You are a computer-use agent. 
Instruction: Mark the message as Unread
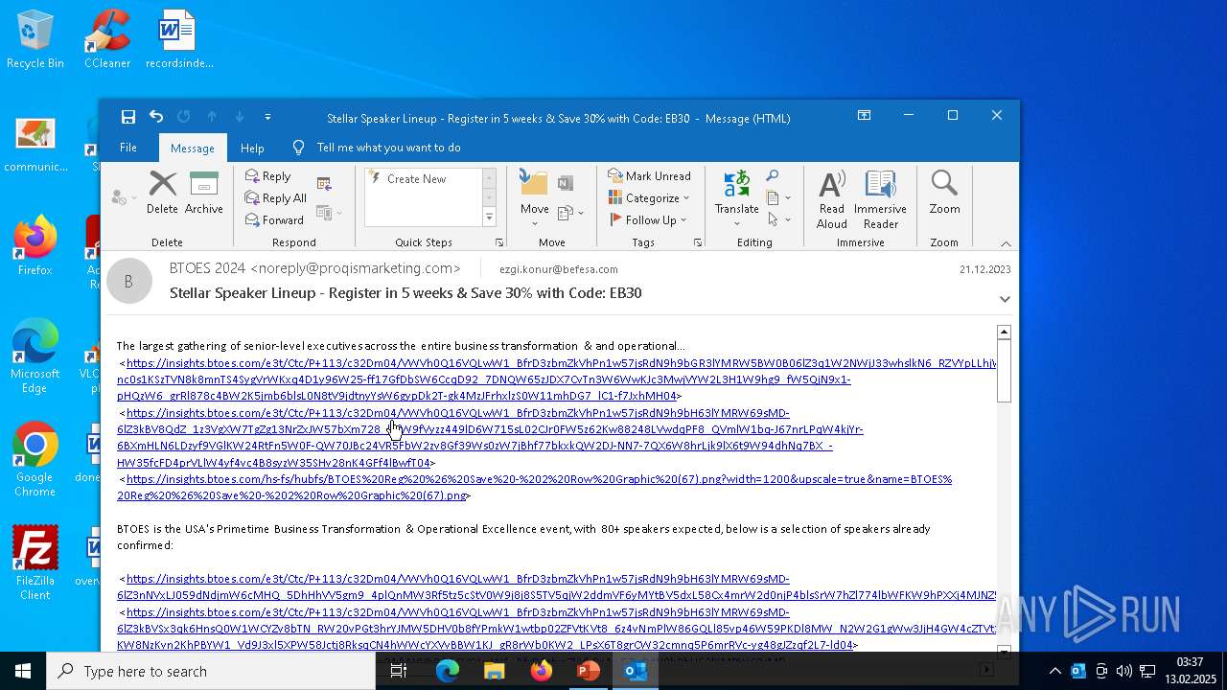(649, 176)
